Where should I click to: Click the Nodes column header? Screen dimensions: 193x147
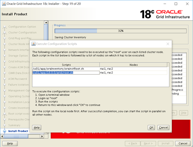[133, 65]
